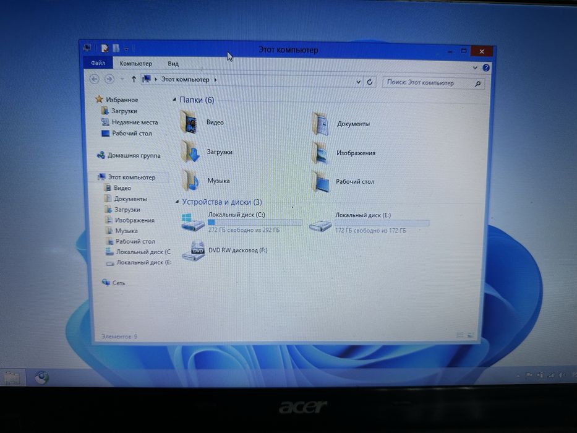Open the Вид ribbon tab
Screen dimensions: 577x433
(173, 64)
